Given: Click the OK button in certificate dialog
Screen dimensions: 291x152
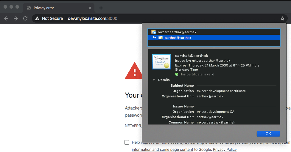Looking at the screenshot, I should tap(268, 134).
